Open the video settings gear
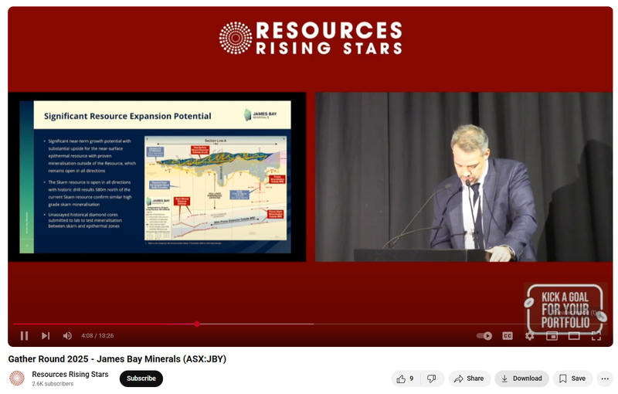 point(530,336)
